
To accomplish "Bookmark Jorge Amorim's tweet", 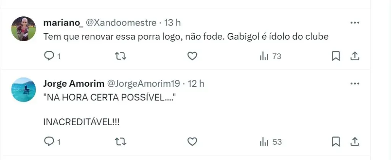I will 336,142.
